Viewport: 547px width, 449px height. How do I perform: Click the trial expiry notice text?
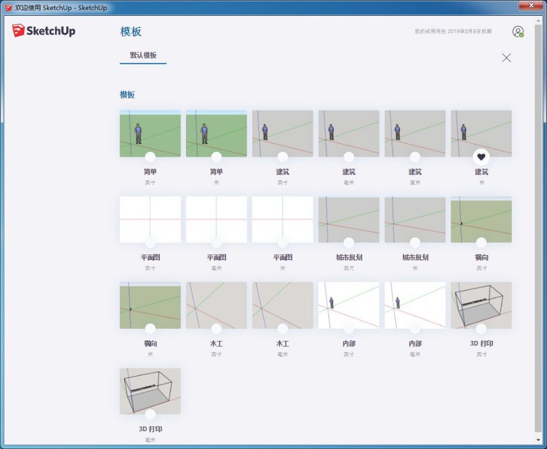(453, 31)
